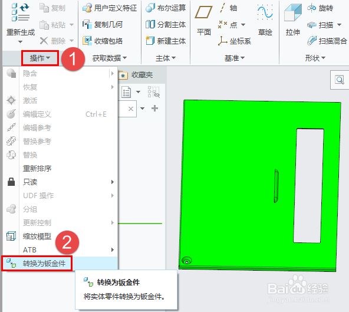Open the 只读 (Read only) submenu

(60, 182)
